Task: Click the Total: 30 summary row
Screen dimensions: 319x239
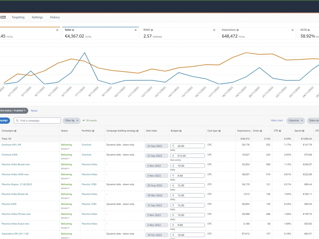Action: coord(159,139)
